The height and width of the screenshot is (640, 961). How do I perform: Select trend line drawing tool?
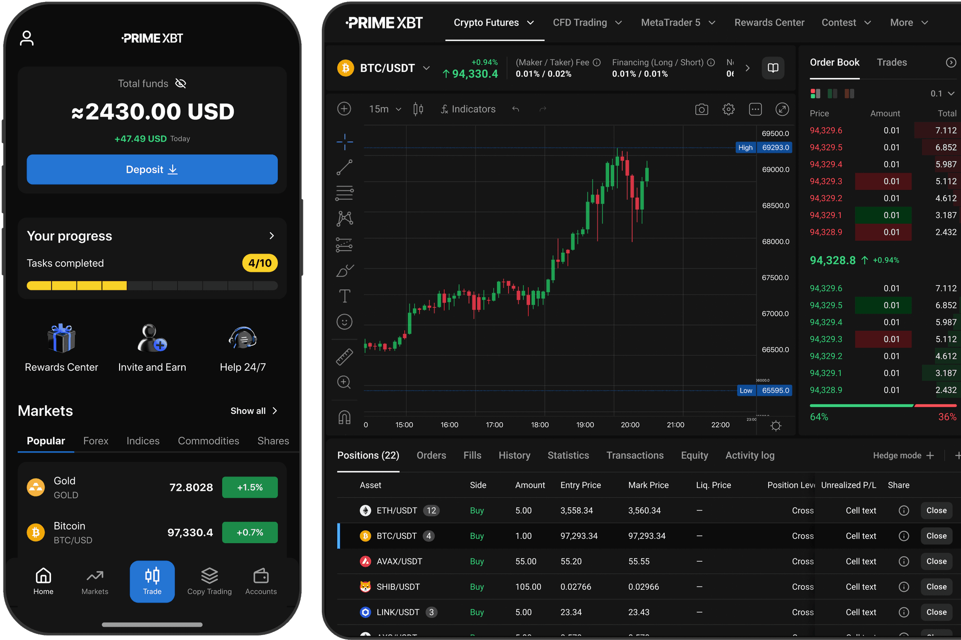[x=344, y=167]
